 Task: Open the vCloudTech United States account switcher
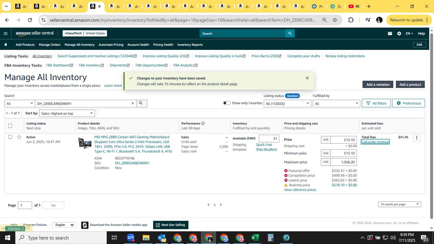point(85,33)
